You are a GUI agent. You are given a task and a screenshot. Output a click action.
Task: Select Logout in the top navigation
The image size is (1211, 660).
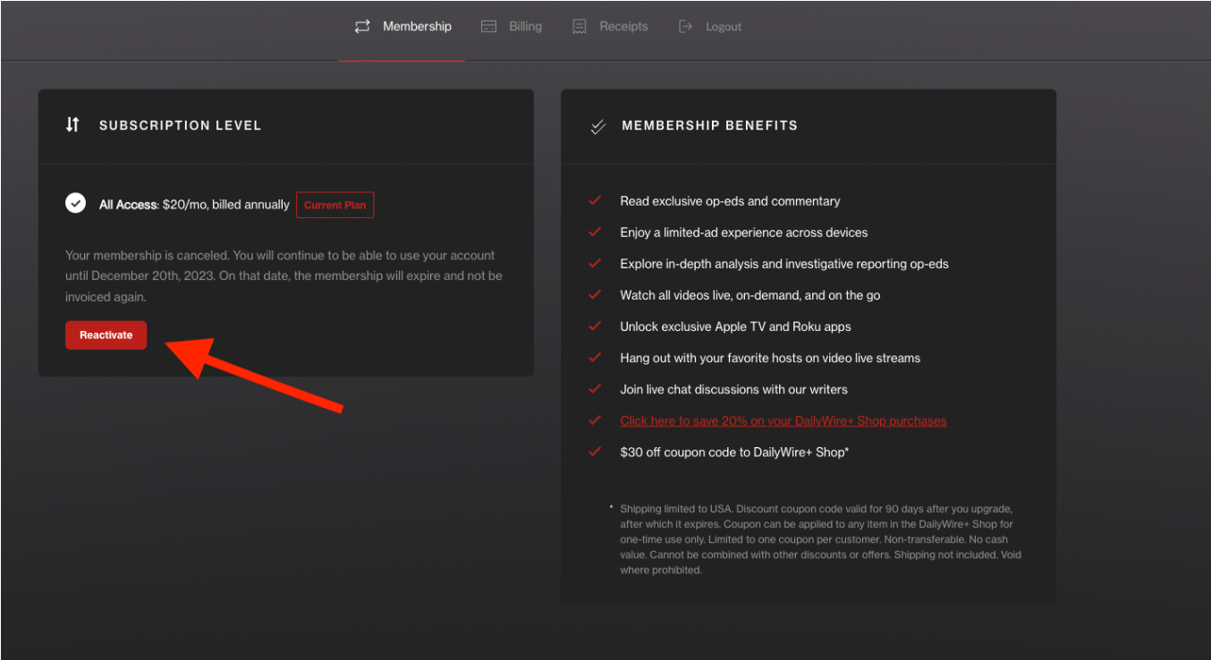(x=711, y=27)
